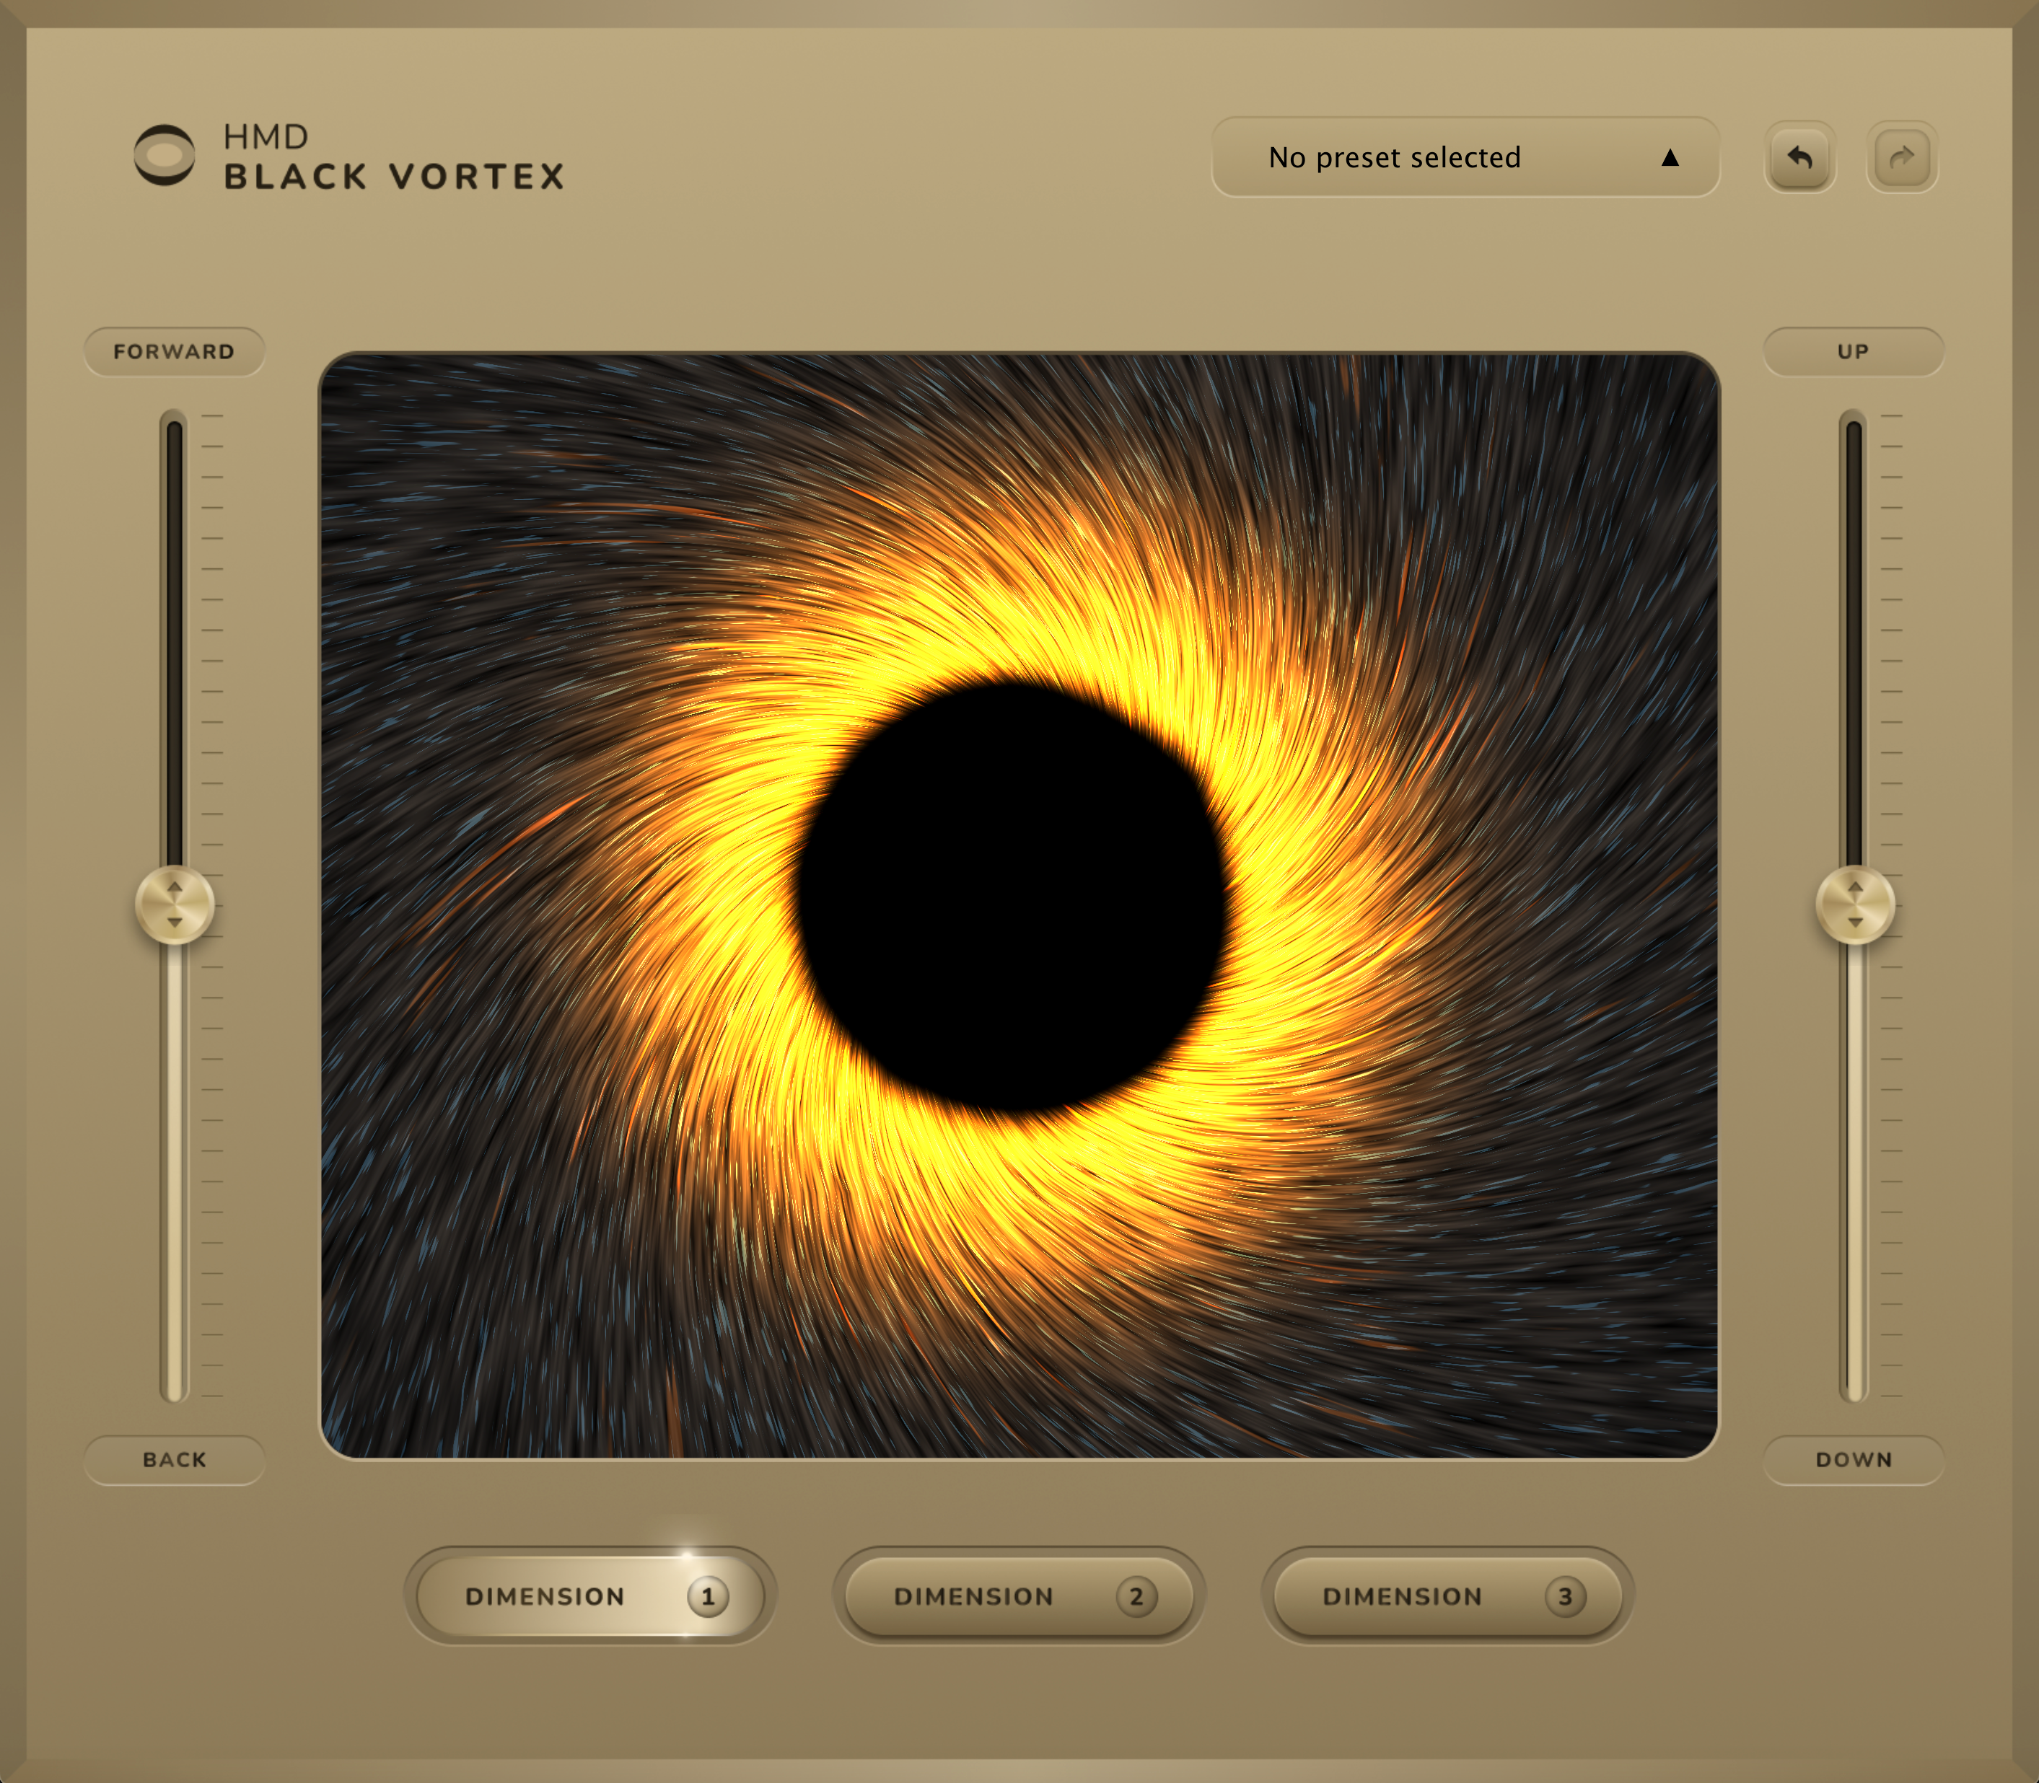Click the Forward/Back slider knob
Screen dimensions: 2039x1783
click(x=174, y=904)
